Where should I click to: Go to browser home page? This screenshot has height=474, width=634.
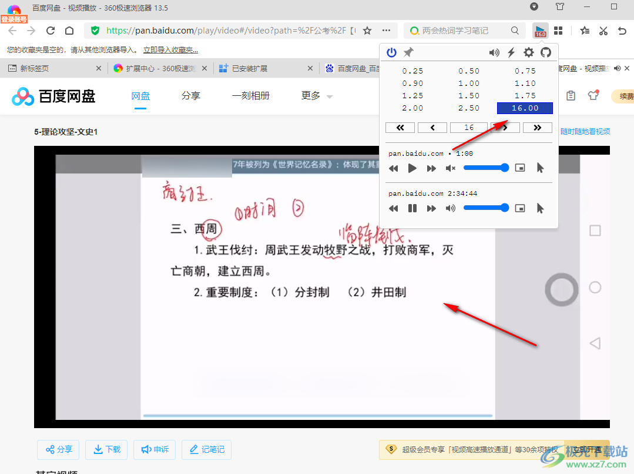pyautogui.click(x=69, y=31)
